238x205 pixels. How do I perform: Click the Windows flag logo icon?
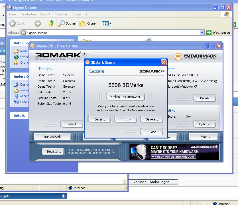pyautogui.click(x=227, y=14)
